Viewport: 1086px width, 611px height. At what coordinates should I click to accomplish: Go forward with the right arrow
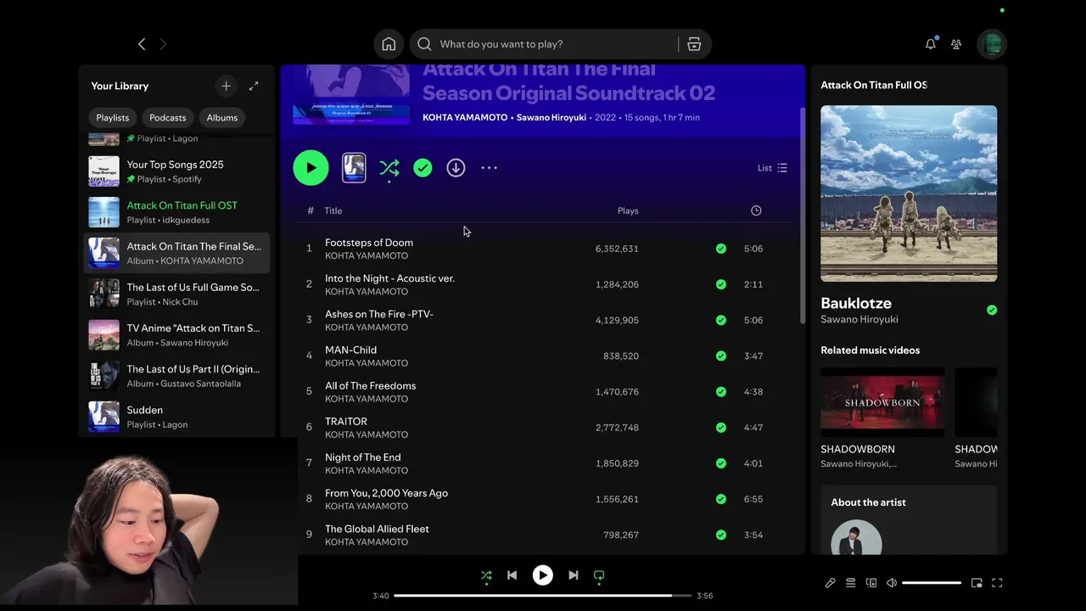pyautogui.click(x=163, y=44)
